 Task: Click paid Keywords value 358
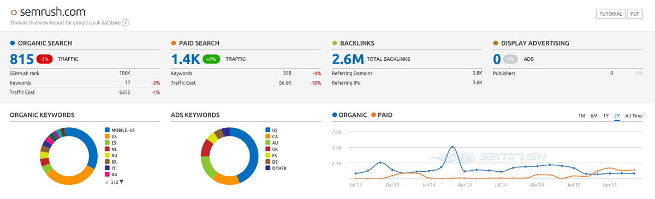click(x=287, y=73)
